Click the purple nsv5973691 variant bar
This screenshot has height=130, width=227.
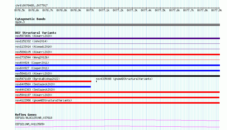click(x=117, y=38)
